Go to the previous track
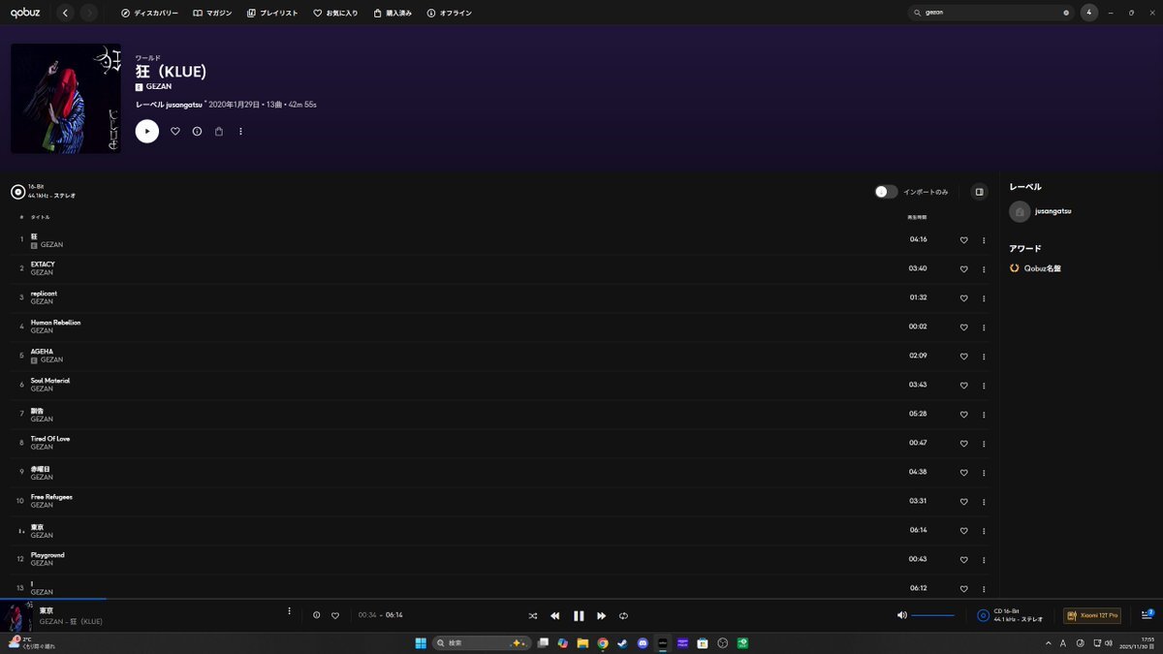 [x=555, y=615]
